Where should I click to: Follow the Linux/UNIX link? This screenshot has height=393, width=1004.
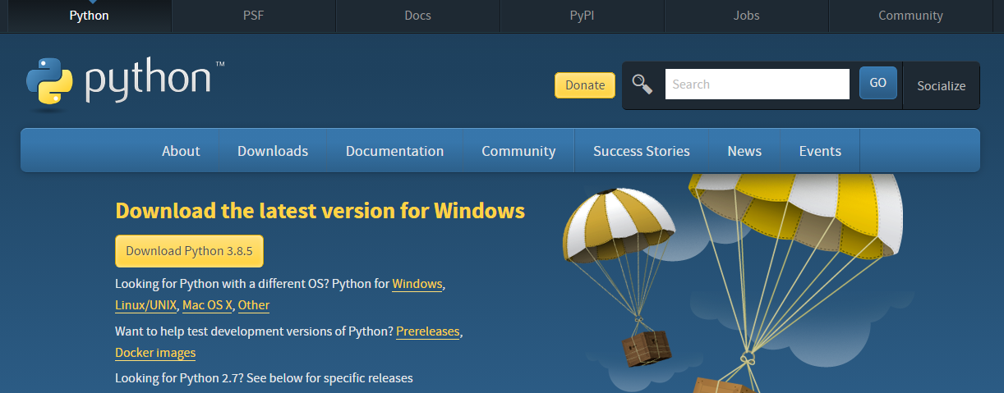(145, 305)
